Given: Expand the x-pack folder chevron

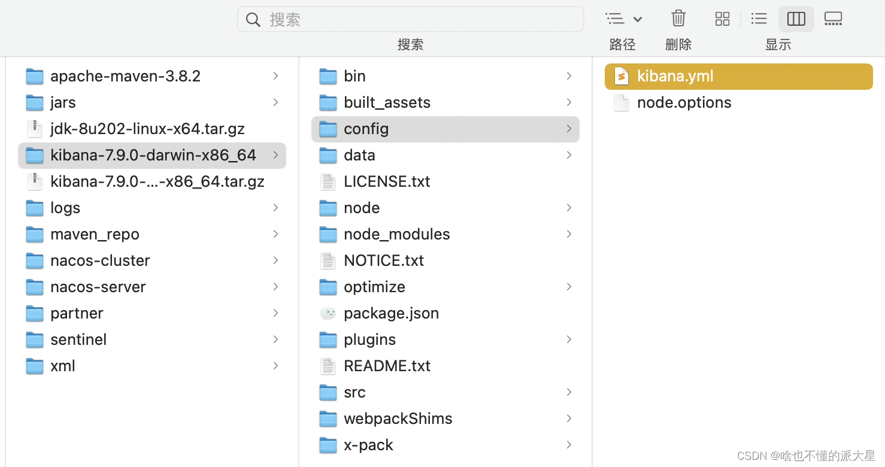Looking at the screenshot, I should point(569,445).
